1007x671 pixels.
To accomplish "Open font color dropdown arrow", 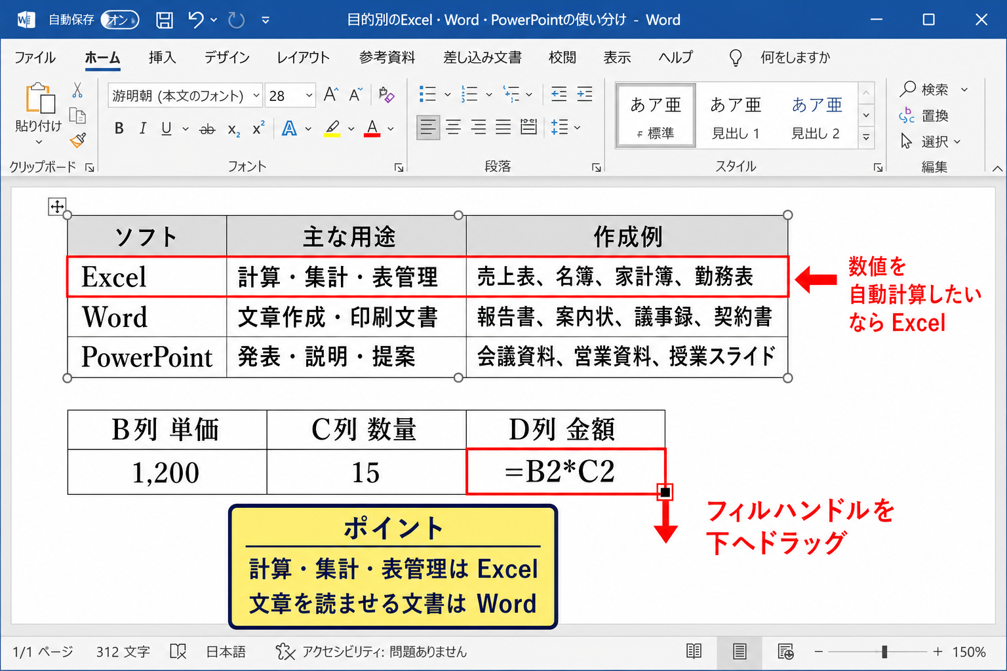I will point(391,129).
